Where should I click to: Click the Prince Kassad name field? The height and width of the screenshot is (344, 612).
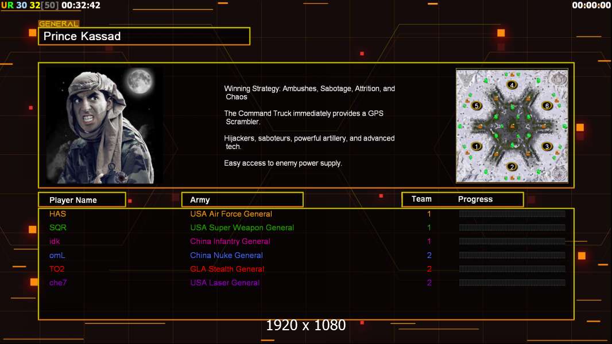point(144,36)
